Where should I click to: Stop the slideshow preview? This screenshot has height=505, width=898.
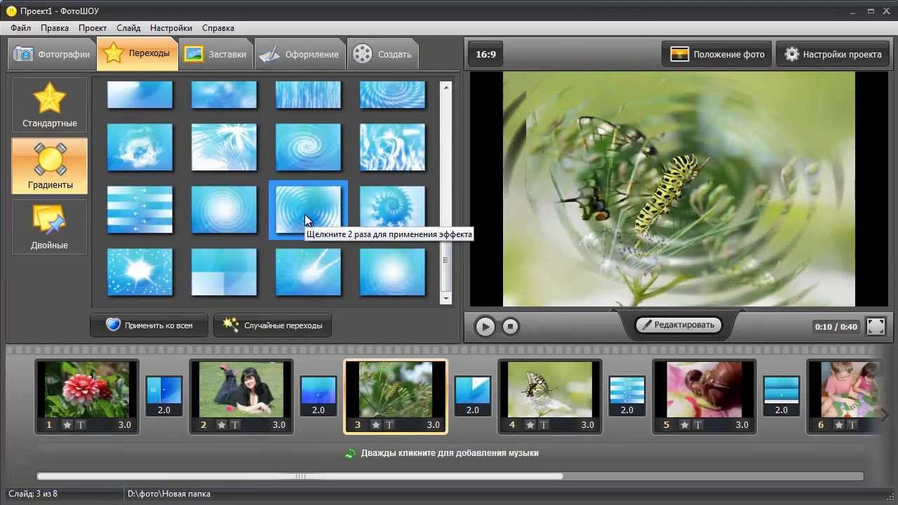click(511, 327)
